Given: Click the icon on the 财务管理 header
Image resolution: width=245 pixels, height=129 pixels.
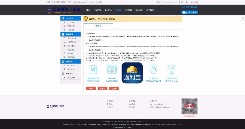Looking at the screenshot, I should [63, 34].
